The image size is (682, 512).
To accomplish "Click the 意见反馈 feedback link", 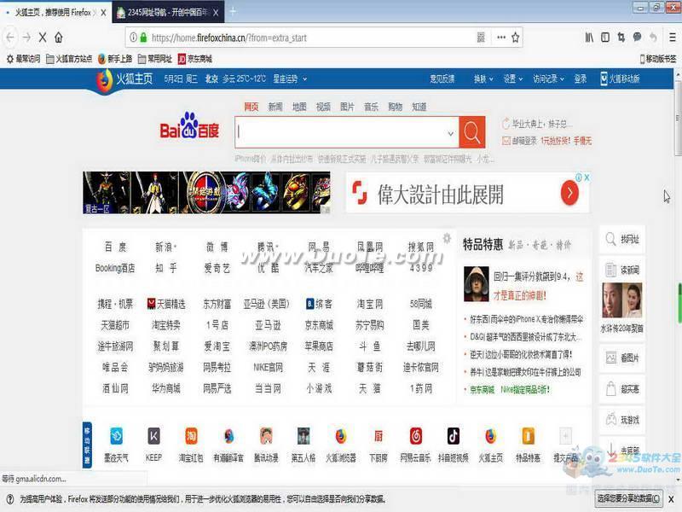I will [442, 79].
